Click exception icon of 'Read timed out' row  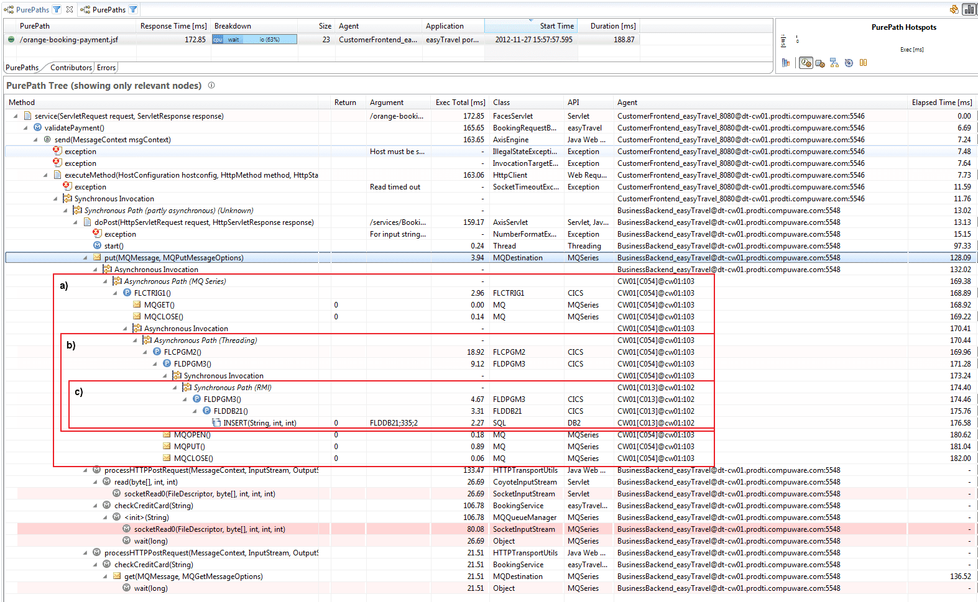pyautogui.click(x=67, y=186)
